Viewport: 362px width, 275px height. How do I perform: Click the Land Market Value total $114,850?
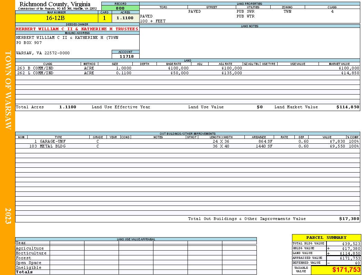(348, 107)
